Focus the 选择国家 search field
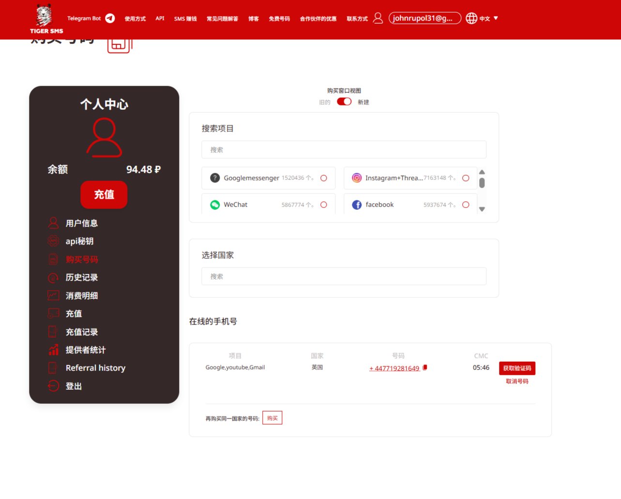This screenshot has height=499, width=621. [344, 277]
